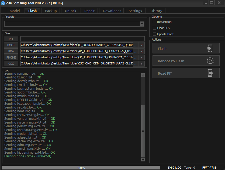Image resolution: width=225 pixels, height=170 pixels.
Task: Click the Z3X app icon in title bar
Action: click(3, 3)
